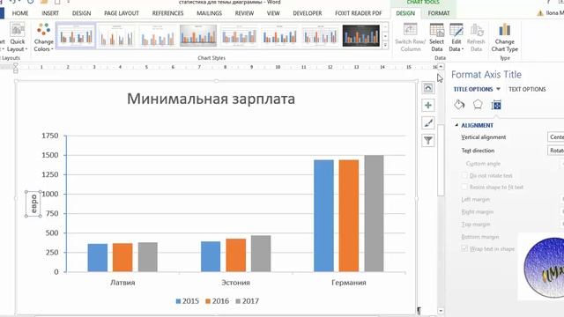
Task: Open Edit Data dropdown arrow
Action: click(x=463, y=49)
